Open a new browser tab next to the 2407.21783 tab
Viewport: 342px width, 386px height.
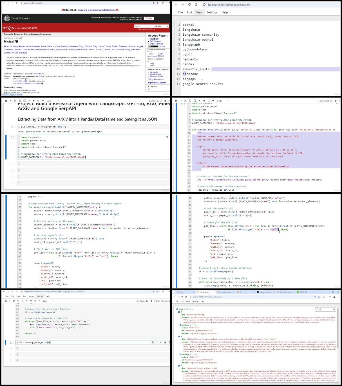click(318, 292)
